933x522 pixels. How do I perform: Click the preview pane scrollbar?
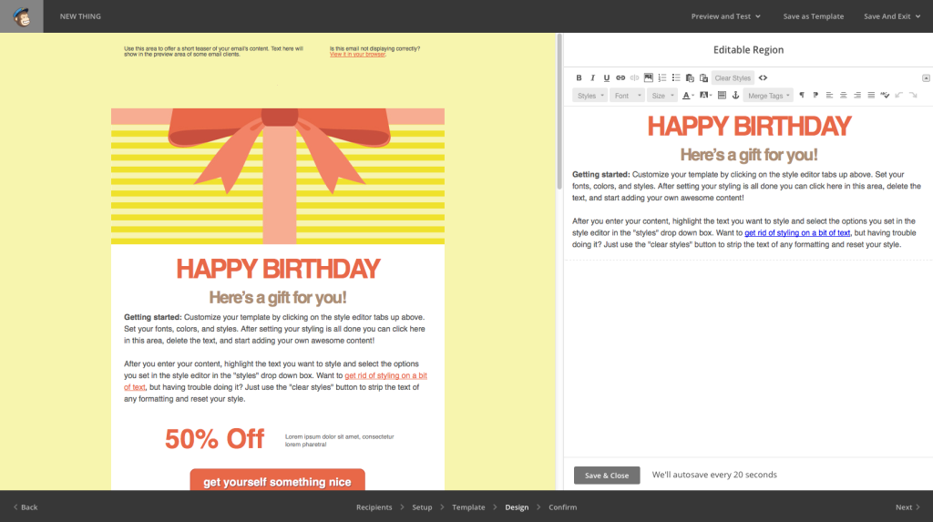pos(559,112)
